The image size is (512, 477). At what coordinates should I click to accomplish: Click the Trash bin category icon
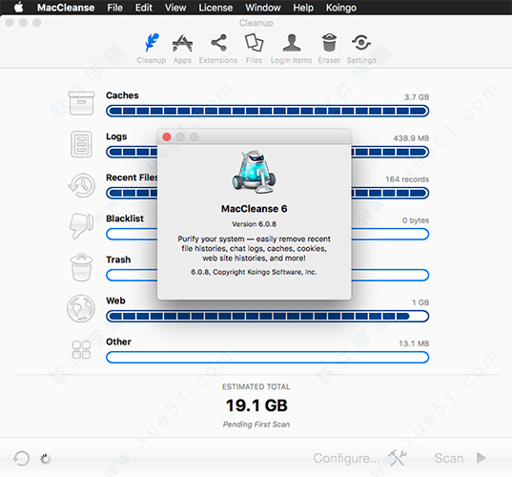click(x=81, y=267)
